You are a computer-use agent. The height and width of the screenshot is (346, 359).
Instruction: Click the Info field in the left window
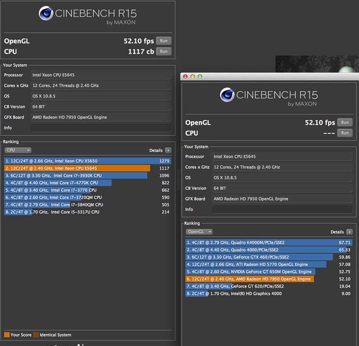point(101,128)
